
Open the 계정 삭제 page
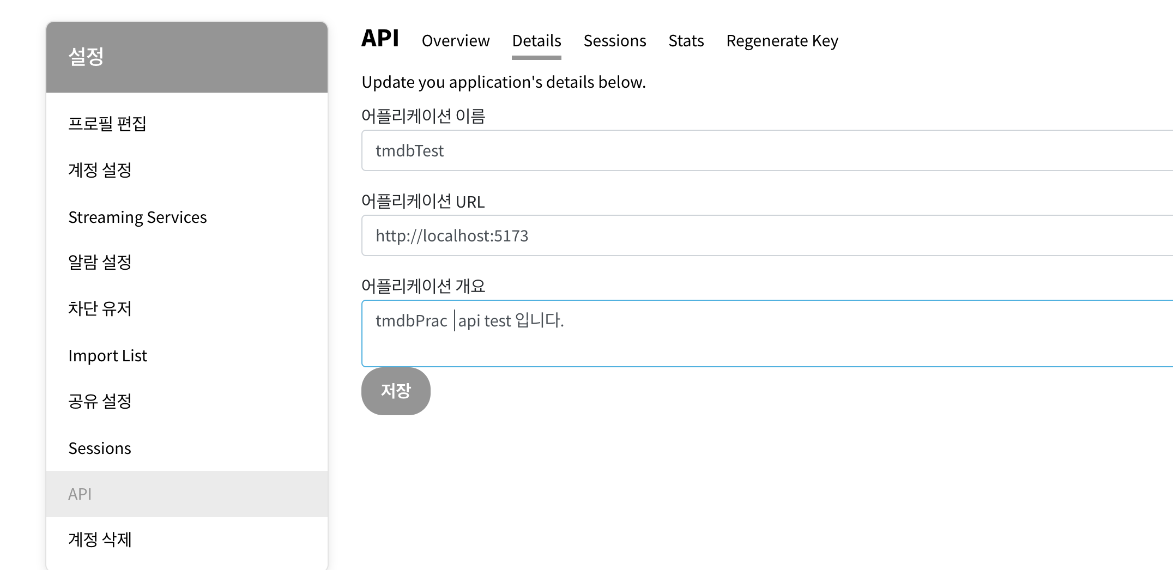coord(100,539)
